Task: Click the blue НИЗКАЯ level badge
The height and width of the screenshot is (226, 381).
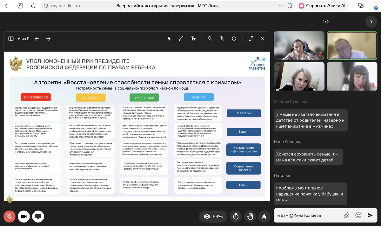Action: pyautogui.click(x=198, y=97)
